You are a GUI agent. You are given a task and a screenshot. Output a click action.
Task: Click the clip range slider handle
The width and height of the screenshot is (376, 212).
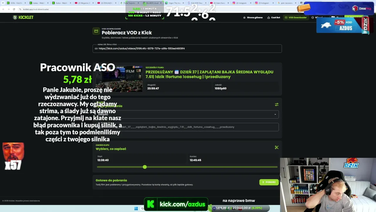pyautogui.click(x=145, y=167)
